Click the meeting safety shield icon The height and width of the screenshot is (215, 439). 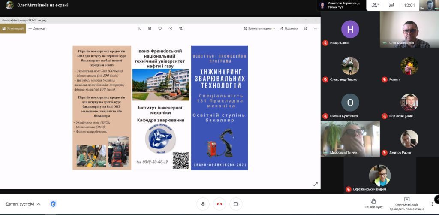pos(53,204)
